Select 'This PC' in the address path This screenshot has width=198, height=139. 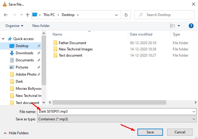(x=49, y=15)
